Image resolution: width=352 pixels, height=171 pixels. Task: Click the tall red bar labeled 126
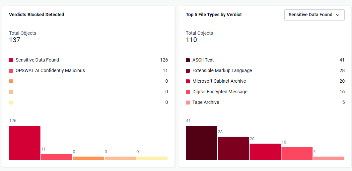point(25,143)
